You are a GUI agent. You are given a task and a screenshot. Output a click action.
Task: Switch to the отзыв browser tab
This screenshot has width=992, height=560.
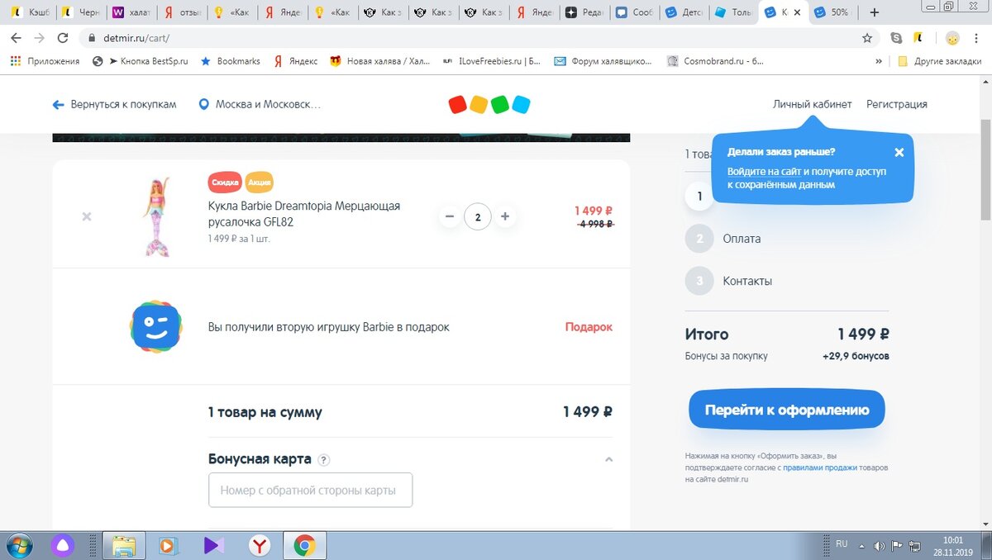[x=181, y=12]
